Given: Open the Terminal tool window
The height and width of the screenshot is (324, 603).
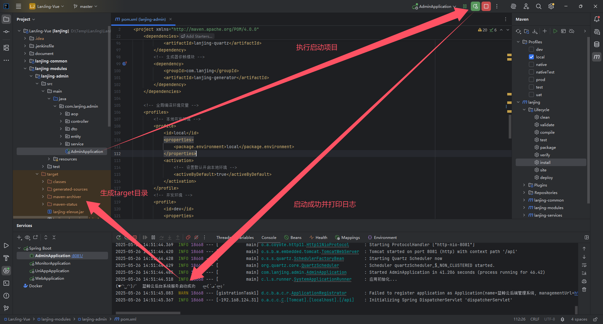Looking at the screenshot, I should pyautogui.click(x=6, y=283).
